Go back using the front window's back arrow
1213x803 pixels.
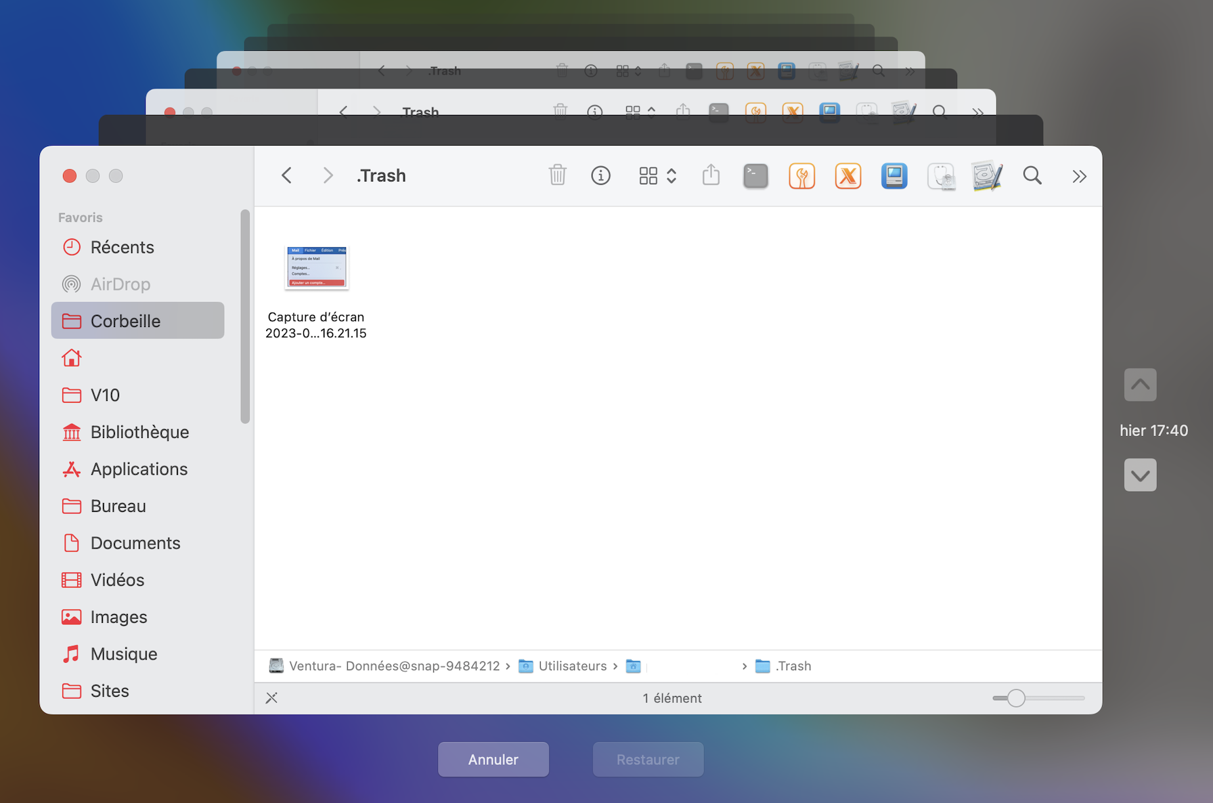[287, 176]
